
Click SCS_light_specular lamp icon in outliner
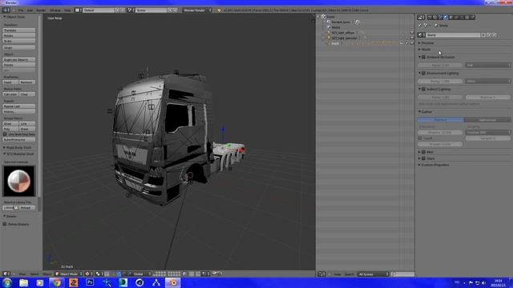(329, 38)
